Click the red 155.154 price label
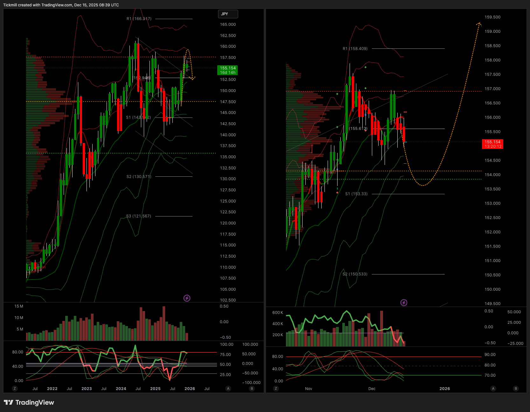This screenshot has height=412, width=530. pyautogui.click(x=492, y=144)
